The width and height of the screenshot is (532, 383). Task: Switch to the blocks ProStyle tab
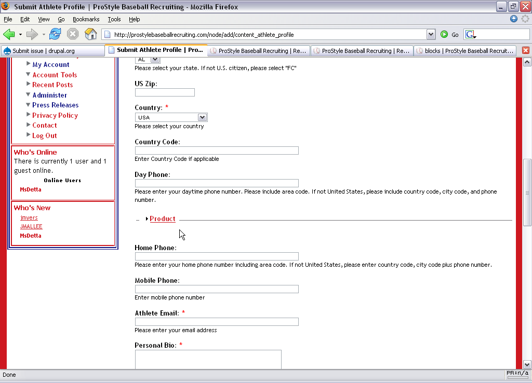click(x=465, y=51)
